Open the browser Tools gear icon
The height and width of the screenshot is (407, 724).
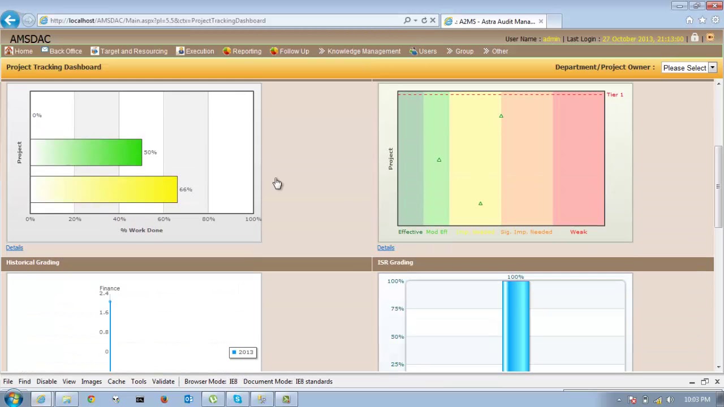click(x=715, y=20)
